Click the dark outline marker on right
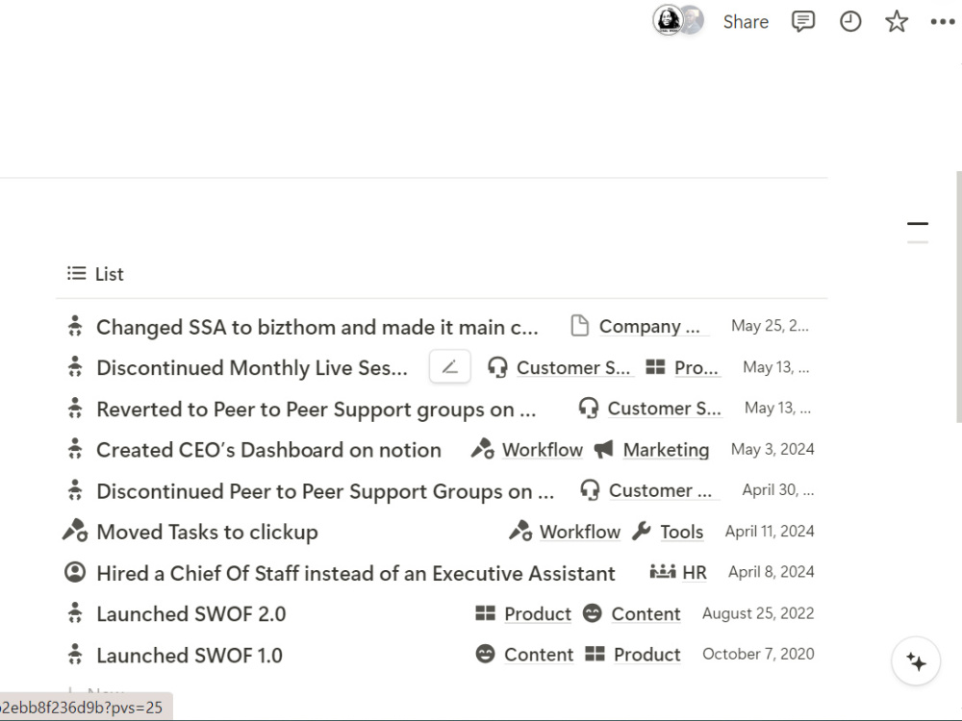Image resolution: width=962 pixels, height=721 pixels. [x=917, y=224]
